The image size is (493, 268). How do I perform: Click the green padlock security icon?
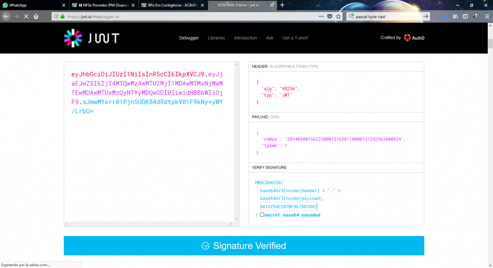pyautogui.click(x=62, y=16)
